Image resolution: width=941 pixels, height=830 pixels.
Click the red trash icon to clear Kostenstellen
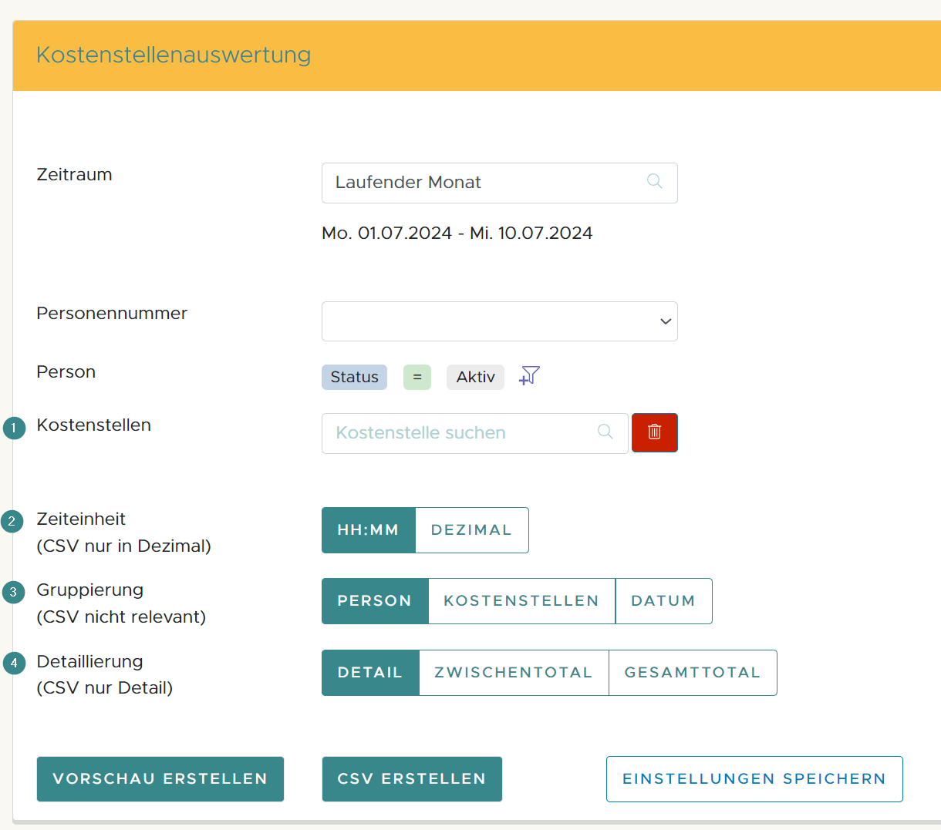(654, 432)
